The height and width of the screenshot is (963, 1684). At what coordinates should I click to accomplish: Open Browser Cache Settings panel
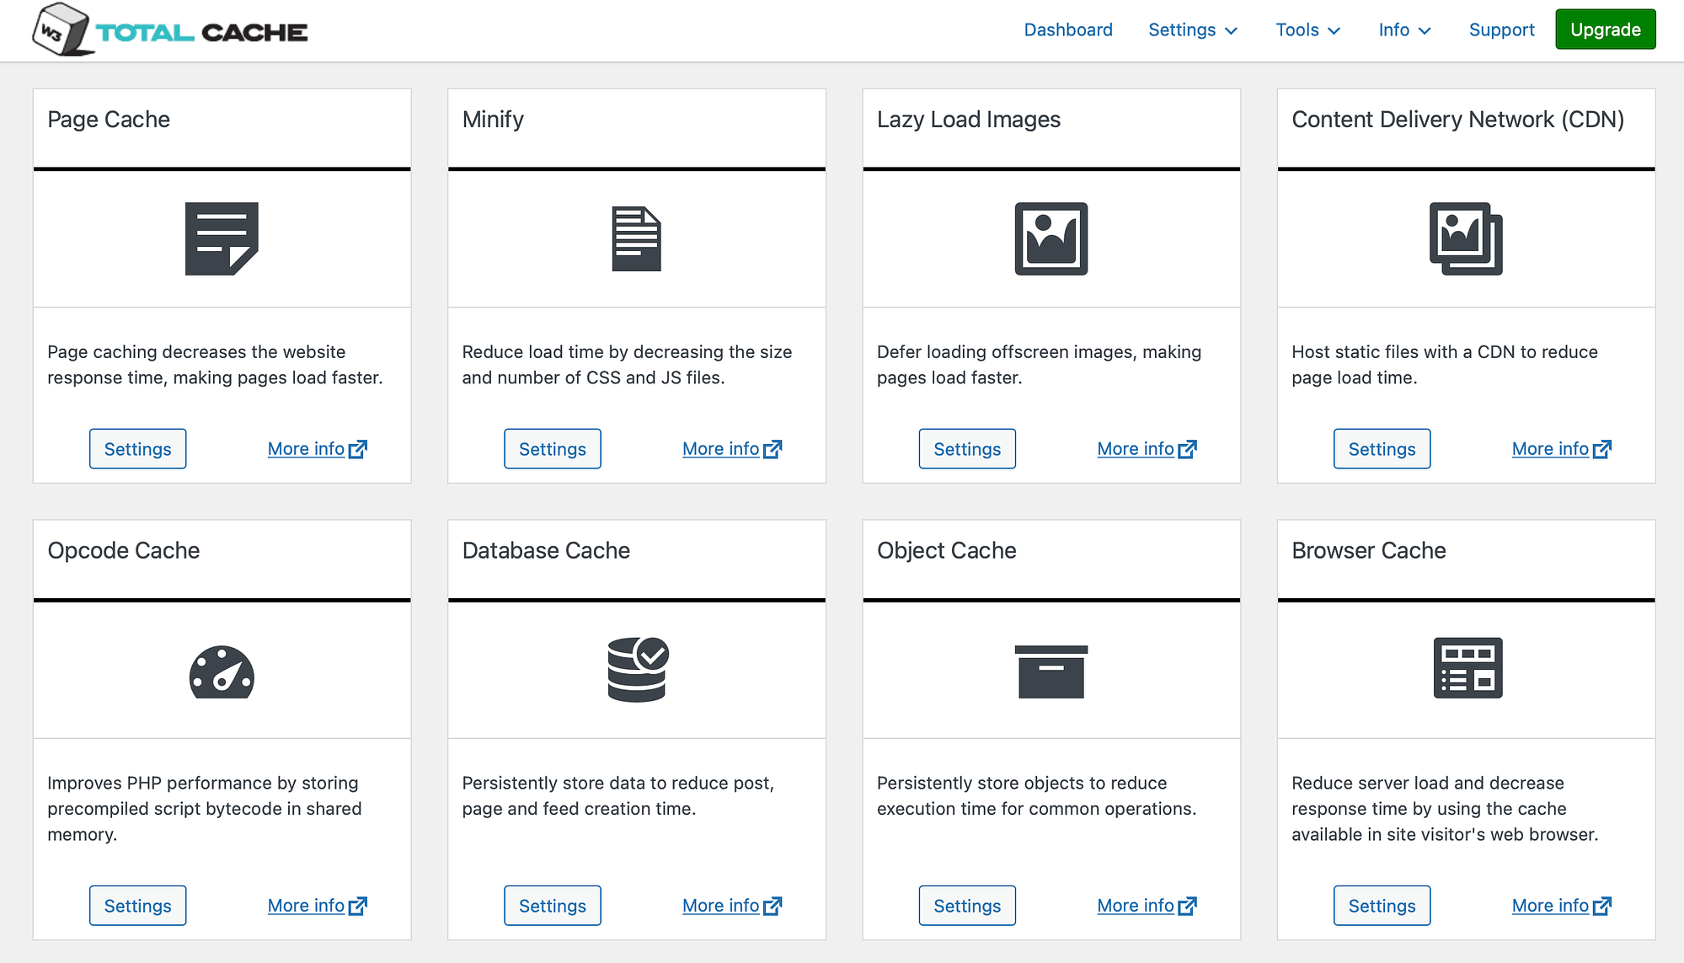click(x=1381, y=905)
